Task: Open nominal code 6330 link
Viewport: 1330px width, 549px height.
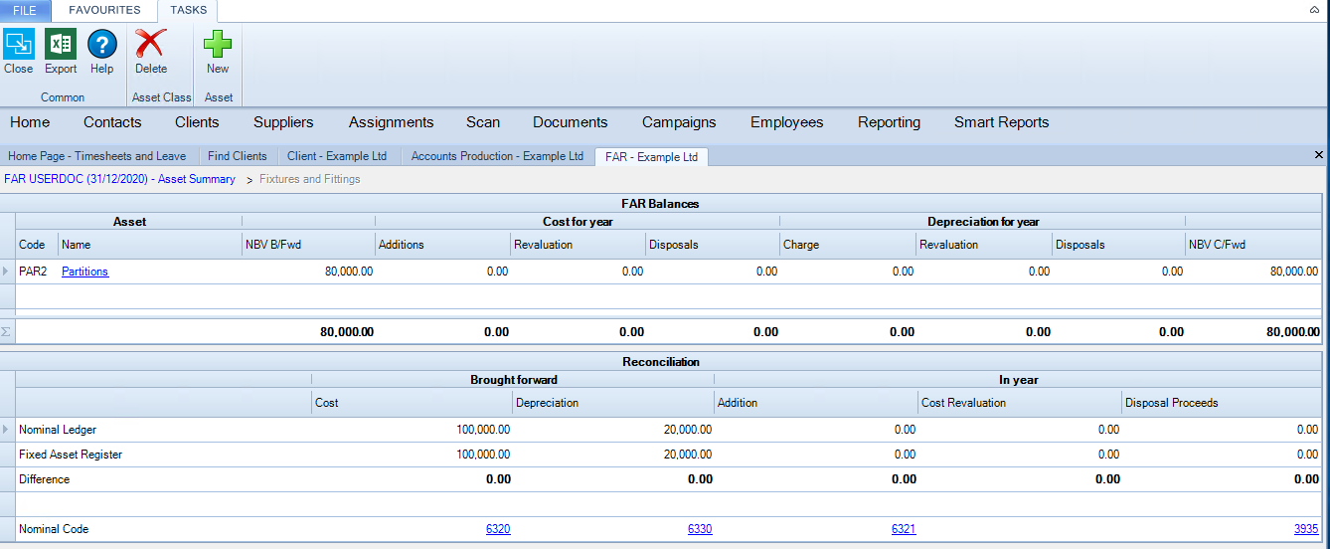Action: 700,529
